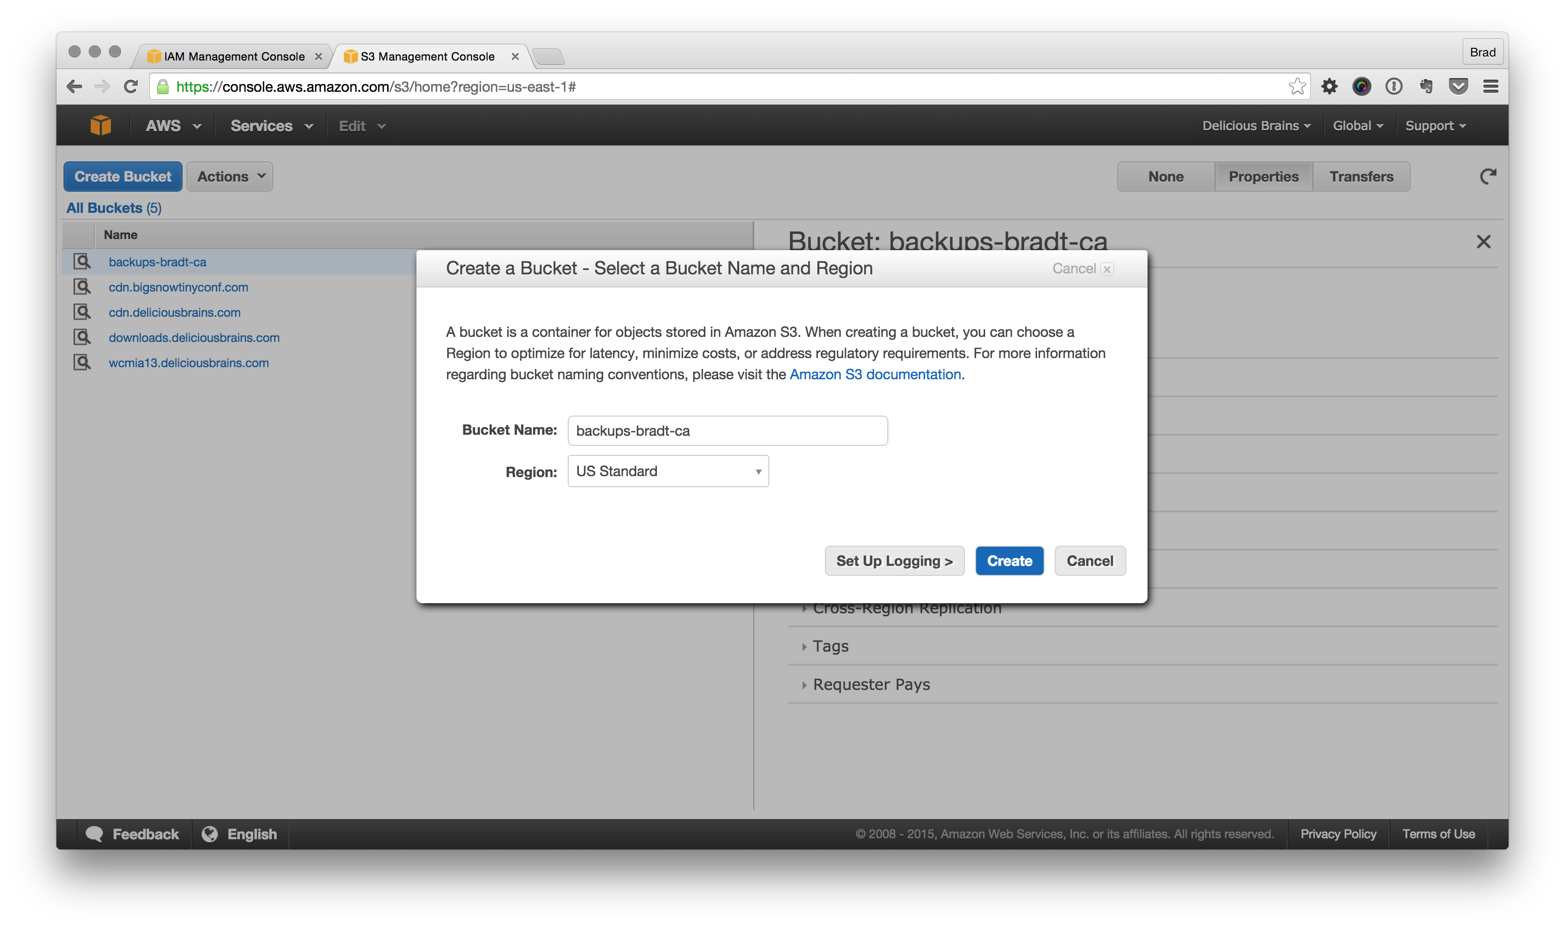The image size is (1565, 930).
Task: Open a new browser tab
Action: pyautogui.click(x=549, y=56)
